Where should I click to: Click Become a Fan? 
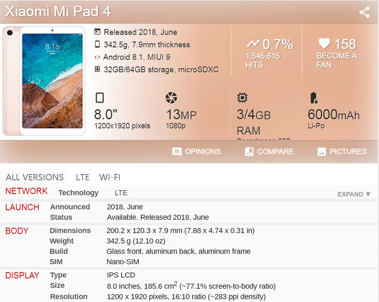point(337,60)
